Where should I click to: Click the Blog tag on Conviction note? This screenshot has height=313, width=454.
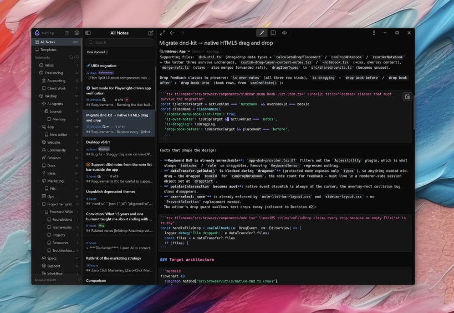point(101,225)
